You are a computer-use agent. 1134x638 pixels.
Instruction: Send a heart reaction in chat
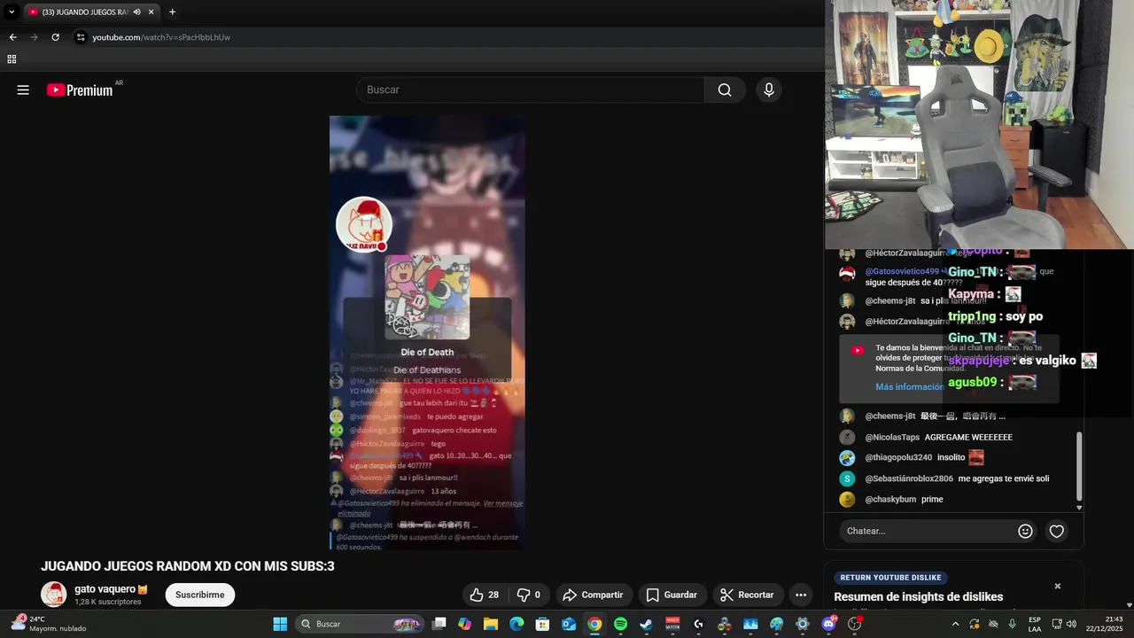(1057, 531)
